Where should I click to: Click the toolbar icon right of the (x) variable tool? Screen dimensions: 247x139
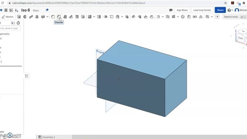click(x=201, y=17)
